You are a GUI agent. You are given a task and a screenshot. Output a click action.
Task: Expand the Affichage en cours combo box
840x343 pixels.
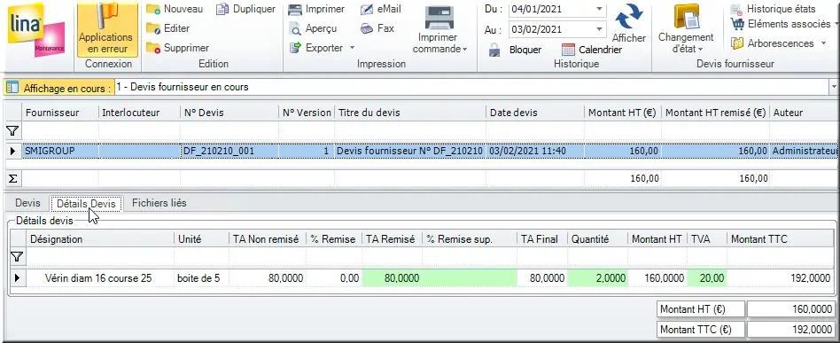point(834,87)
